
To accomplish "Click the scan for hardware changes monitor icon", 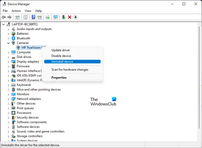I will 55,17.
